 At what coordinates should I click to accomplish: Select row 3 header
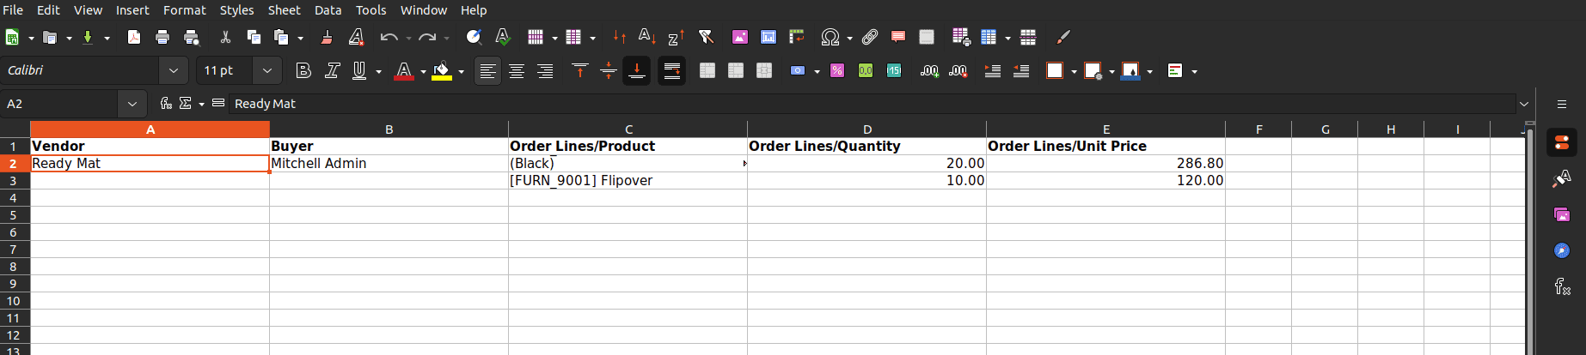pos(14,181)
